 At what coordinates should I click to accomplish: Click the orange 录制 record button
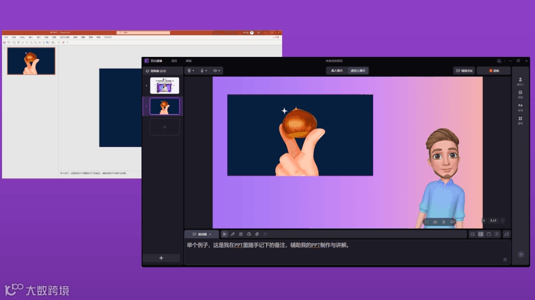click(494, 70)
